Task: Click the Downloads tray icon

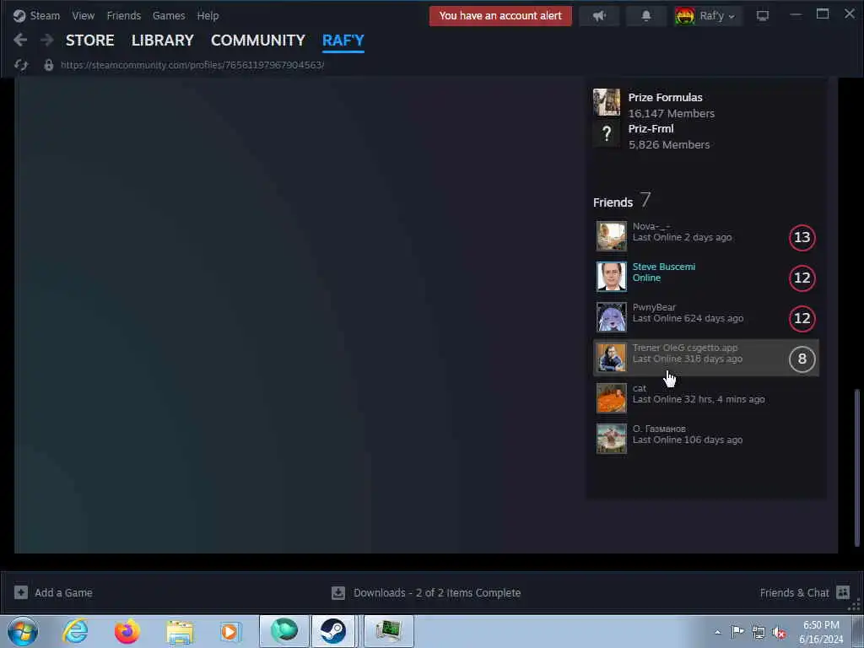Action: 337,593
